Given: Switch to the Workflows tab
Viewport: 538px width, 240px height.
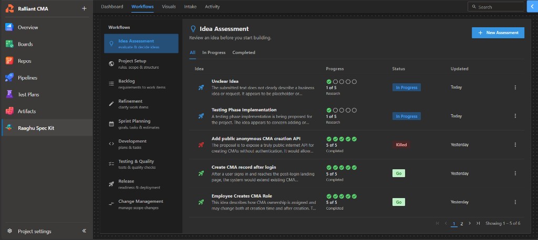Looking at the screenshot, I should click(142, 6).
